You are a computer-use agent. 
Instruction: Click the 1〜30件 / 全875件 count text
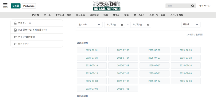pyautogui.click(x=195, y=35)
